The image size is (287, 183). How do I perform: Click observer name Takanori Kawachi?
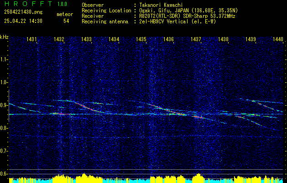point(161,5)
